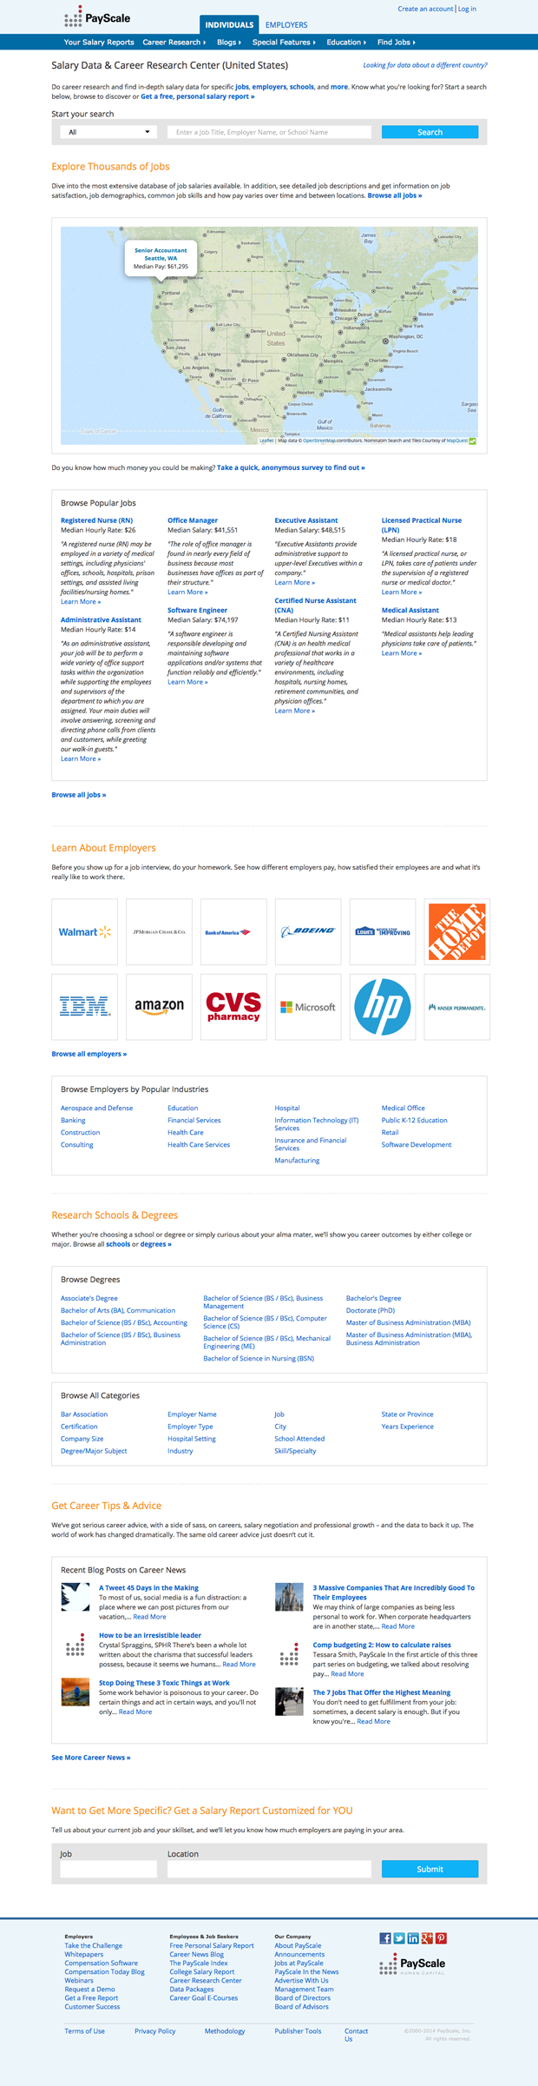Click 'Get a free, personal salary report' link

pos(198,96)
